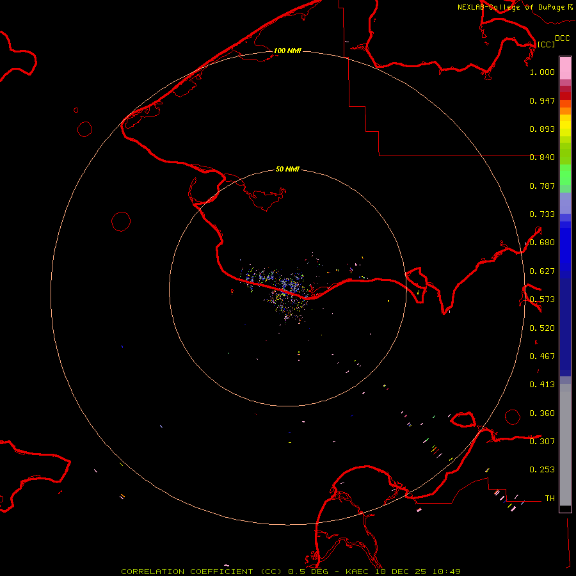Click the red circle outline near the bottom right
Viewport: 576px width, 576px height.
513,417
